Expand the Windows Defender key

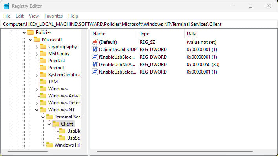[37, 103]
